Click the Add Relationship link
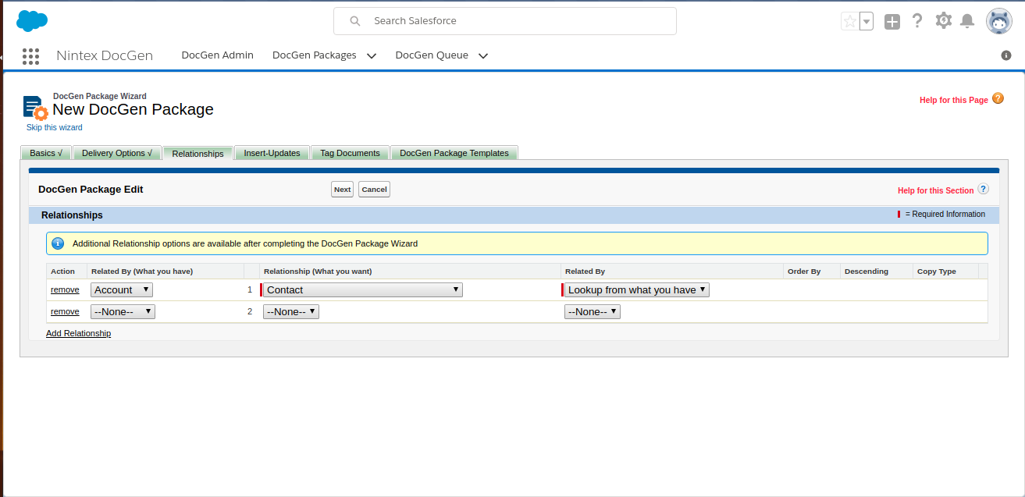Screen dimensions: 1025x497 coord(78,333)
